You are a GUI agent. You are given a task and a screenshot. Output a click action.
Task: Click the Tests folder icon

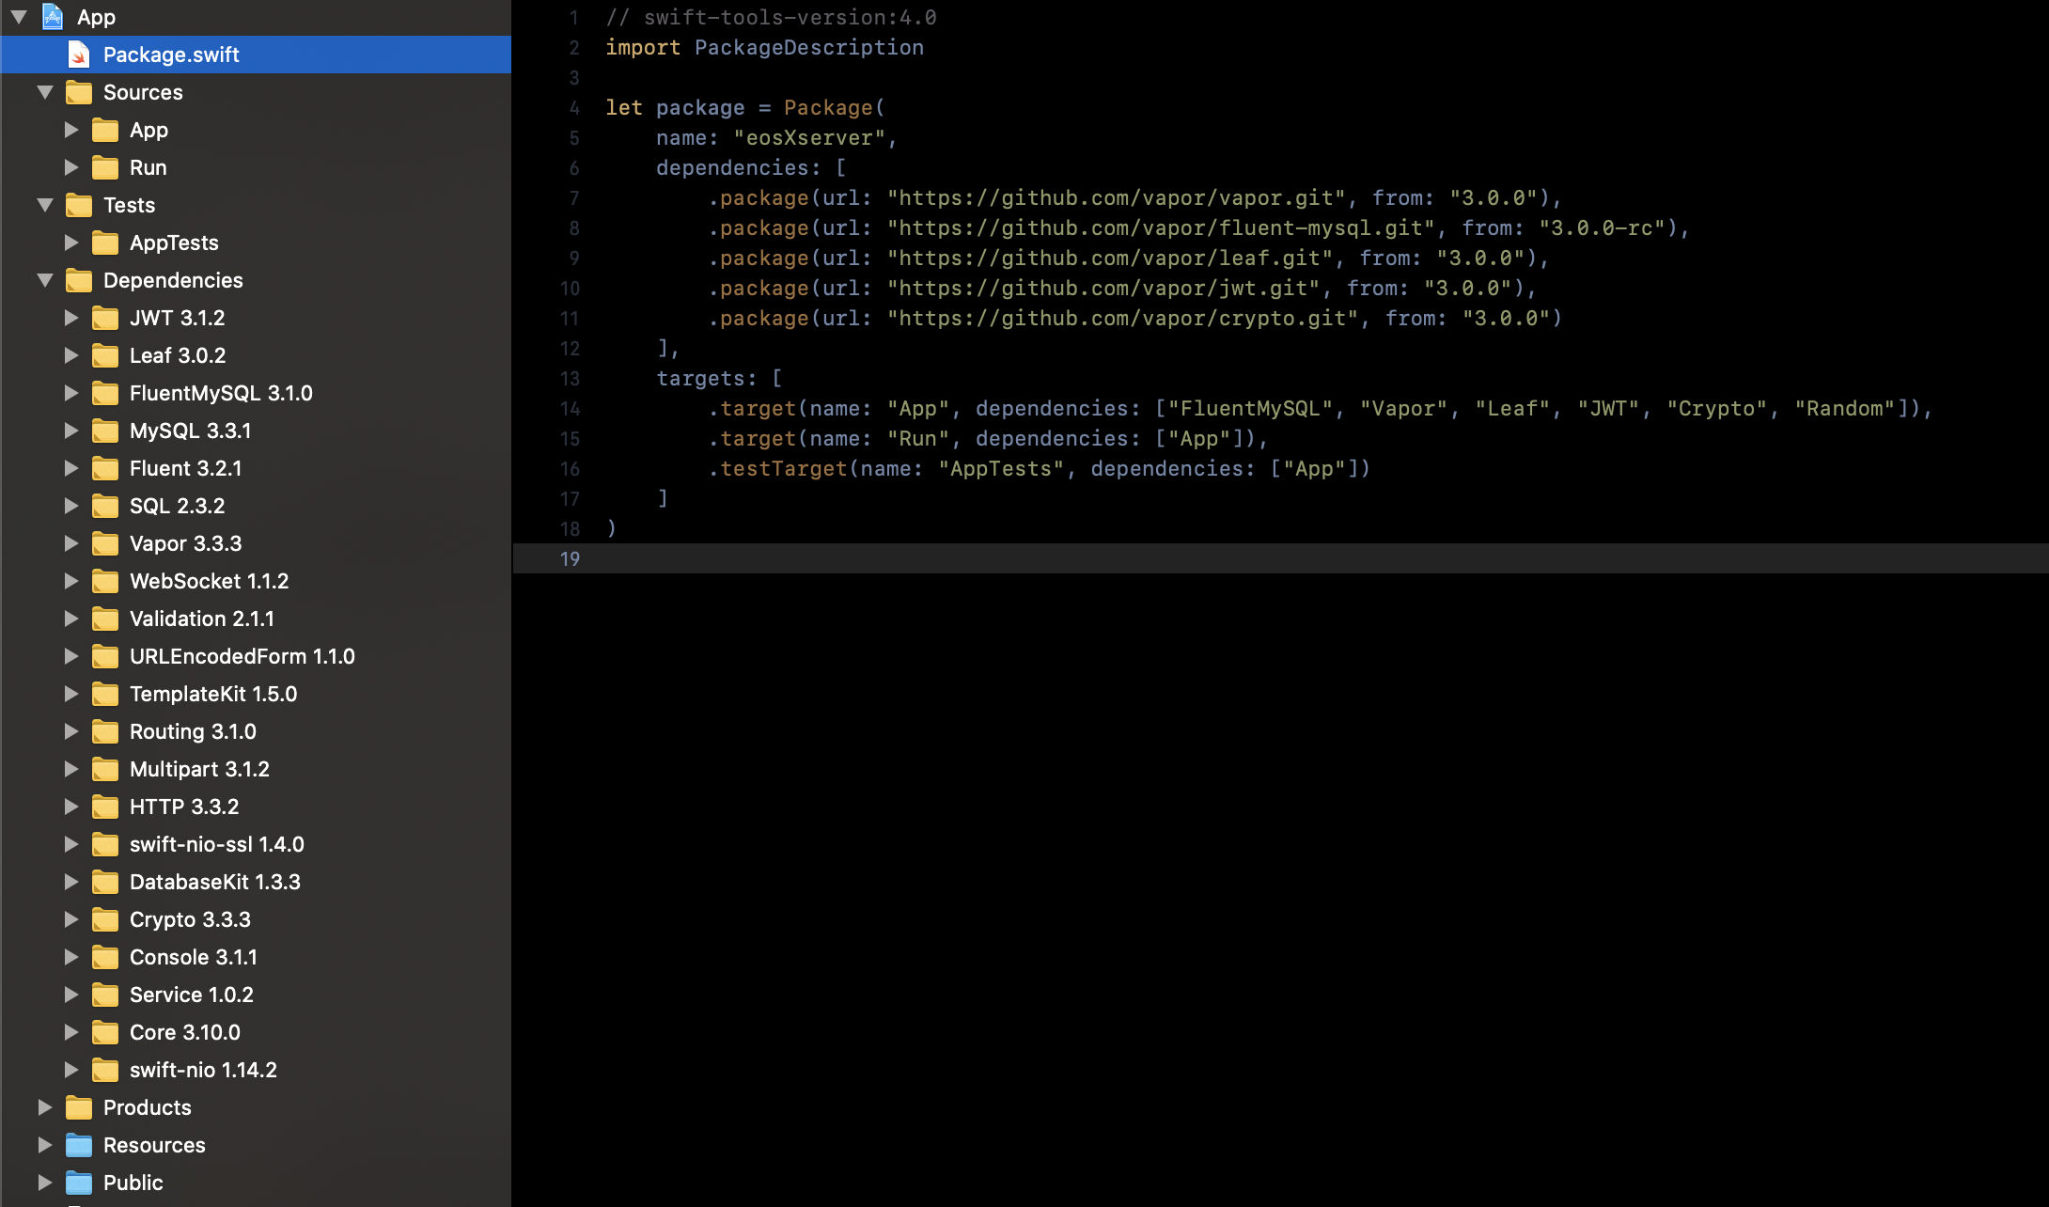click(79, 204)
